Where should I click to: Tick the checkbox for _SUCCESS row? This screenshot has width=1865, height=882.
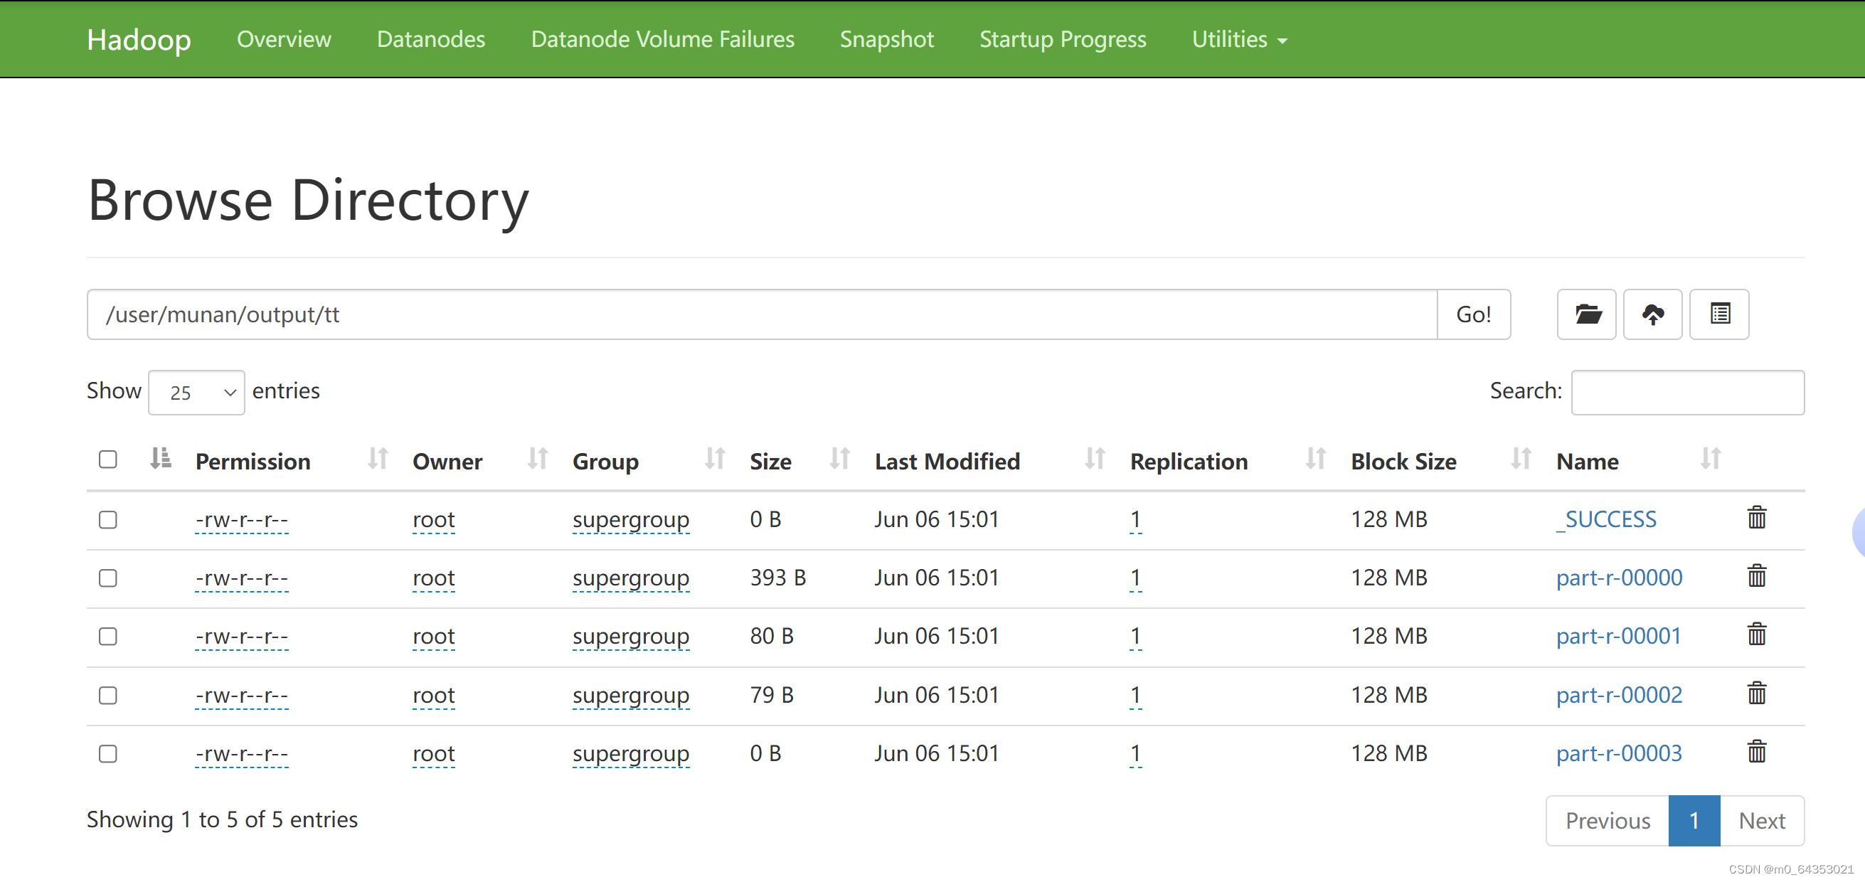pos(108,520)
